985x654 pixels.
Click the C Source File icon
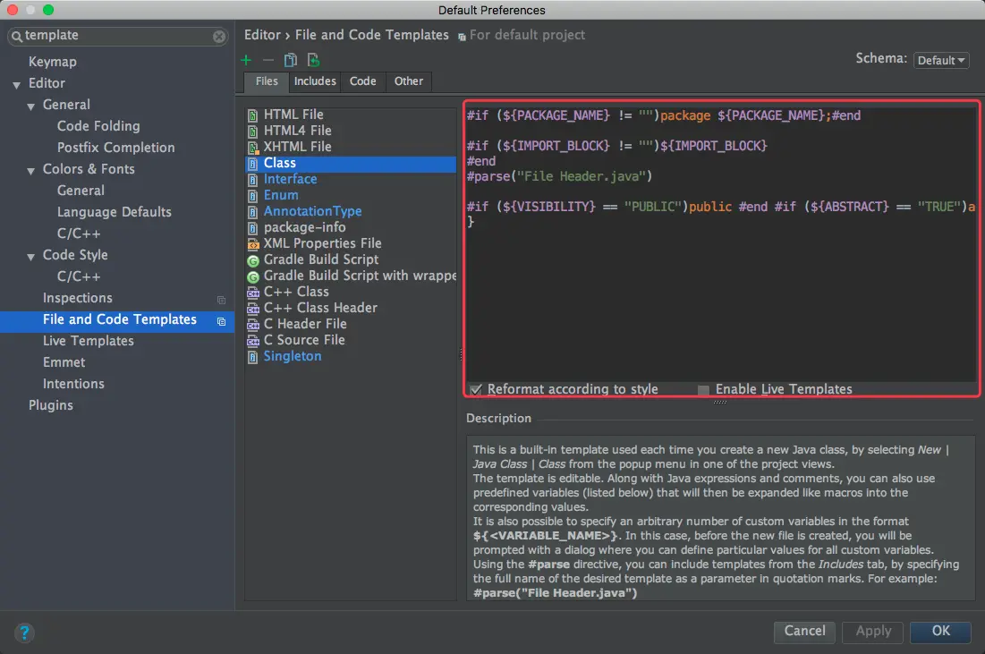click(x=252, y=341)
